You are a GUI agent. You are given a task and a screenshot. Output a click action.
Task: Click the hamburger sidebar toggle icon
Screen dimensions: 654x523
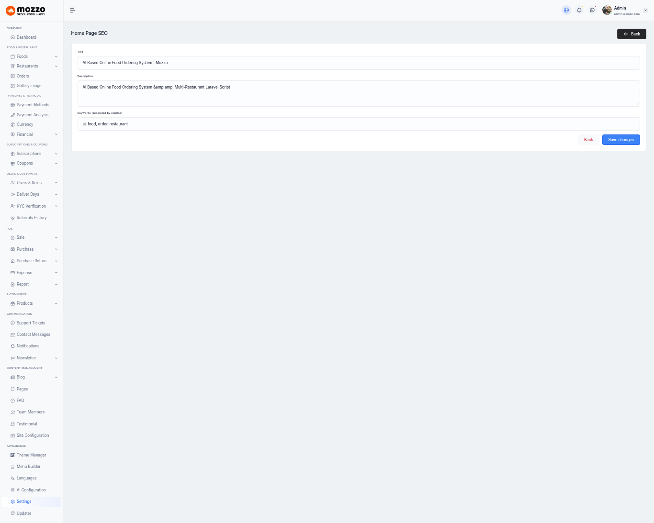[73, 10]
